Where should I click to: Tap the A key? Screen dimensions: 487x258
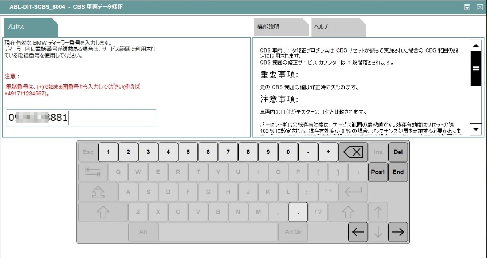coord(128,192)
